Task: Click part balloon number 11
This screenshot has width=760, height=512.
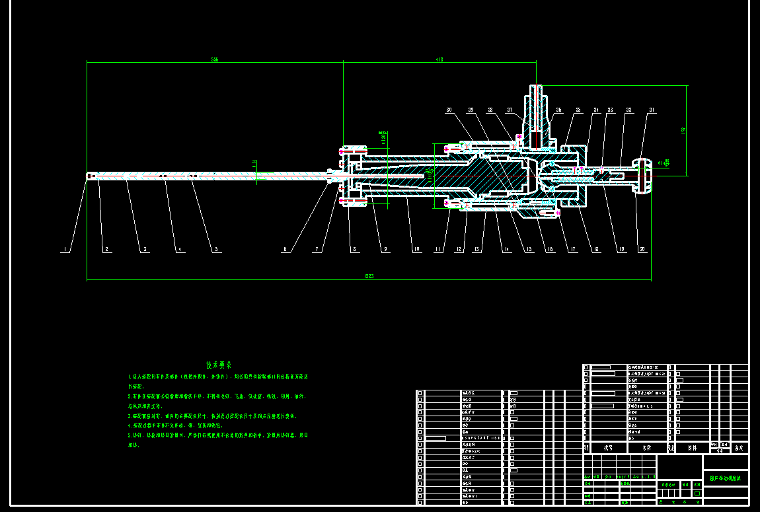Action: tap(438, 250)
